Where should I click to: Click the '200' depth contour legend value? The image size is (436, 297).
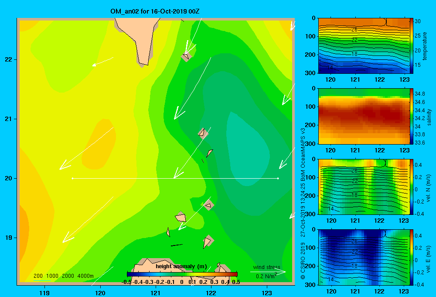coord(38,276)
